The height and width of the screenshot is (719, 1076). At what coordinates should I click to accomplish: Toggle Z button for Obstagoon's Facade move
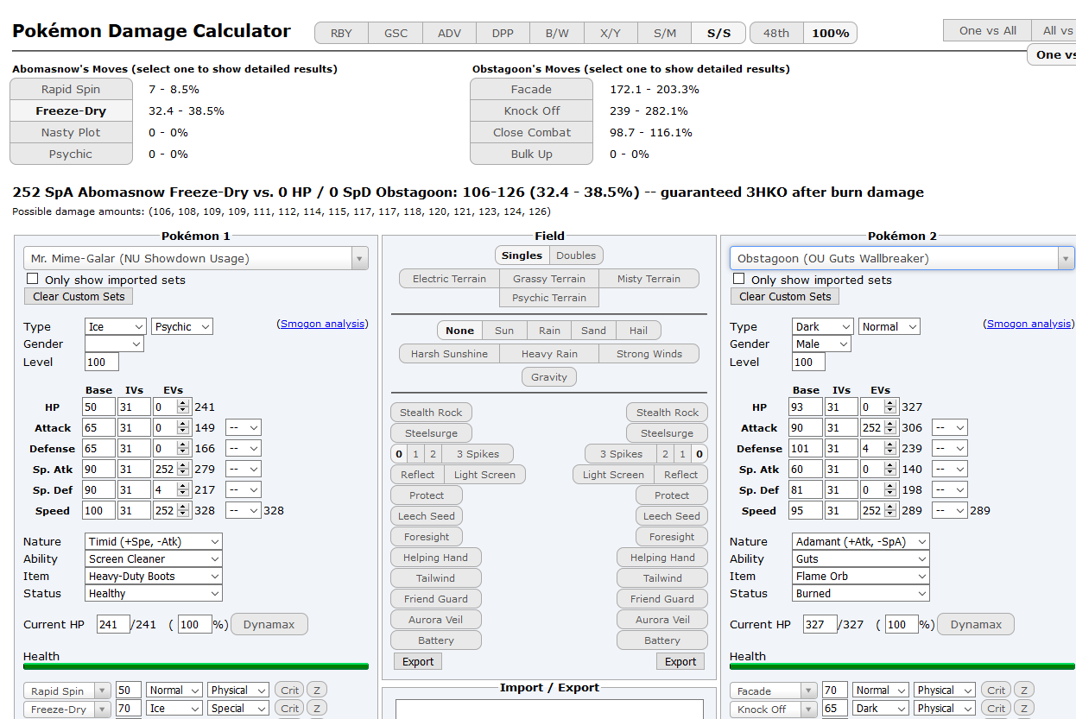[1023, 691]
